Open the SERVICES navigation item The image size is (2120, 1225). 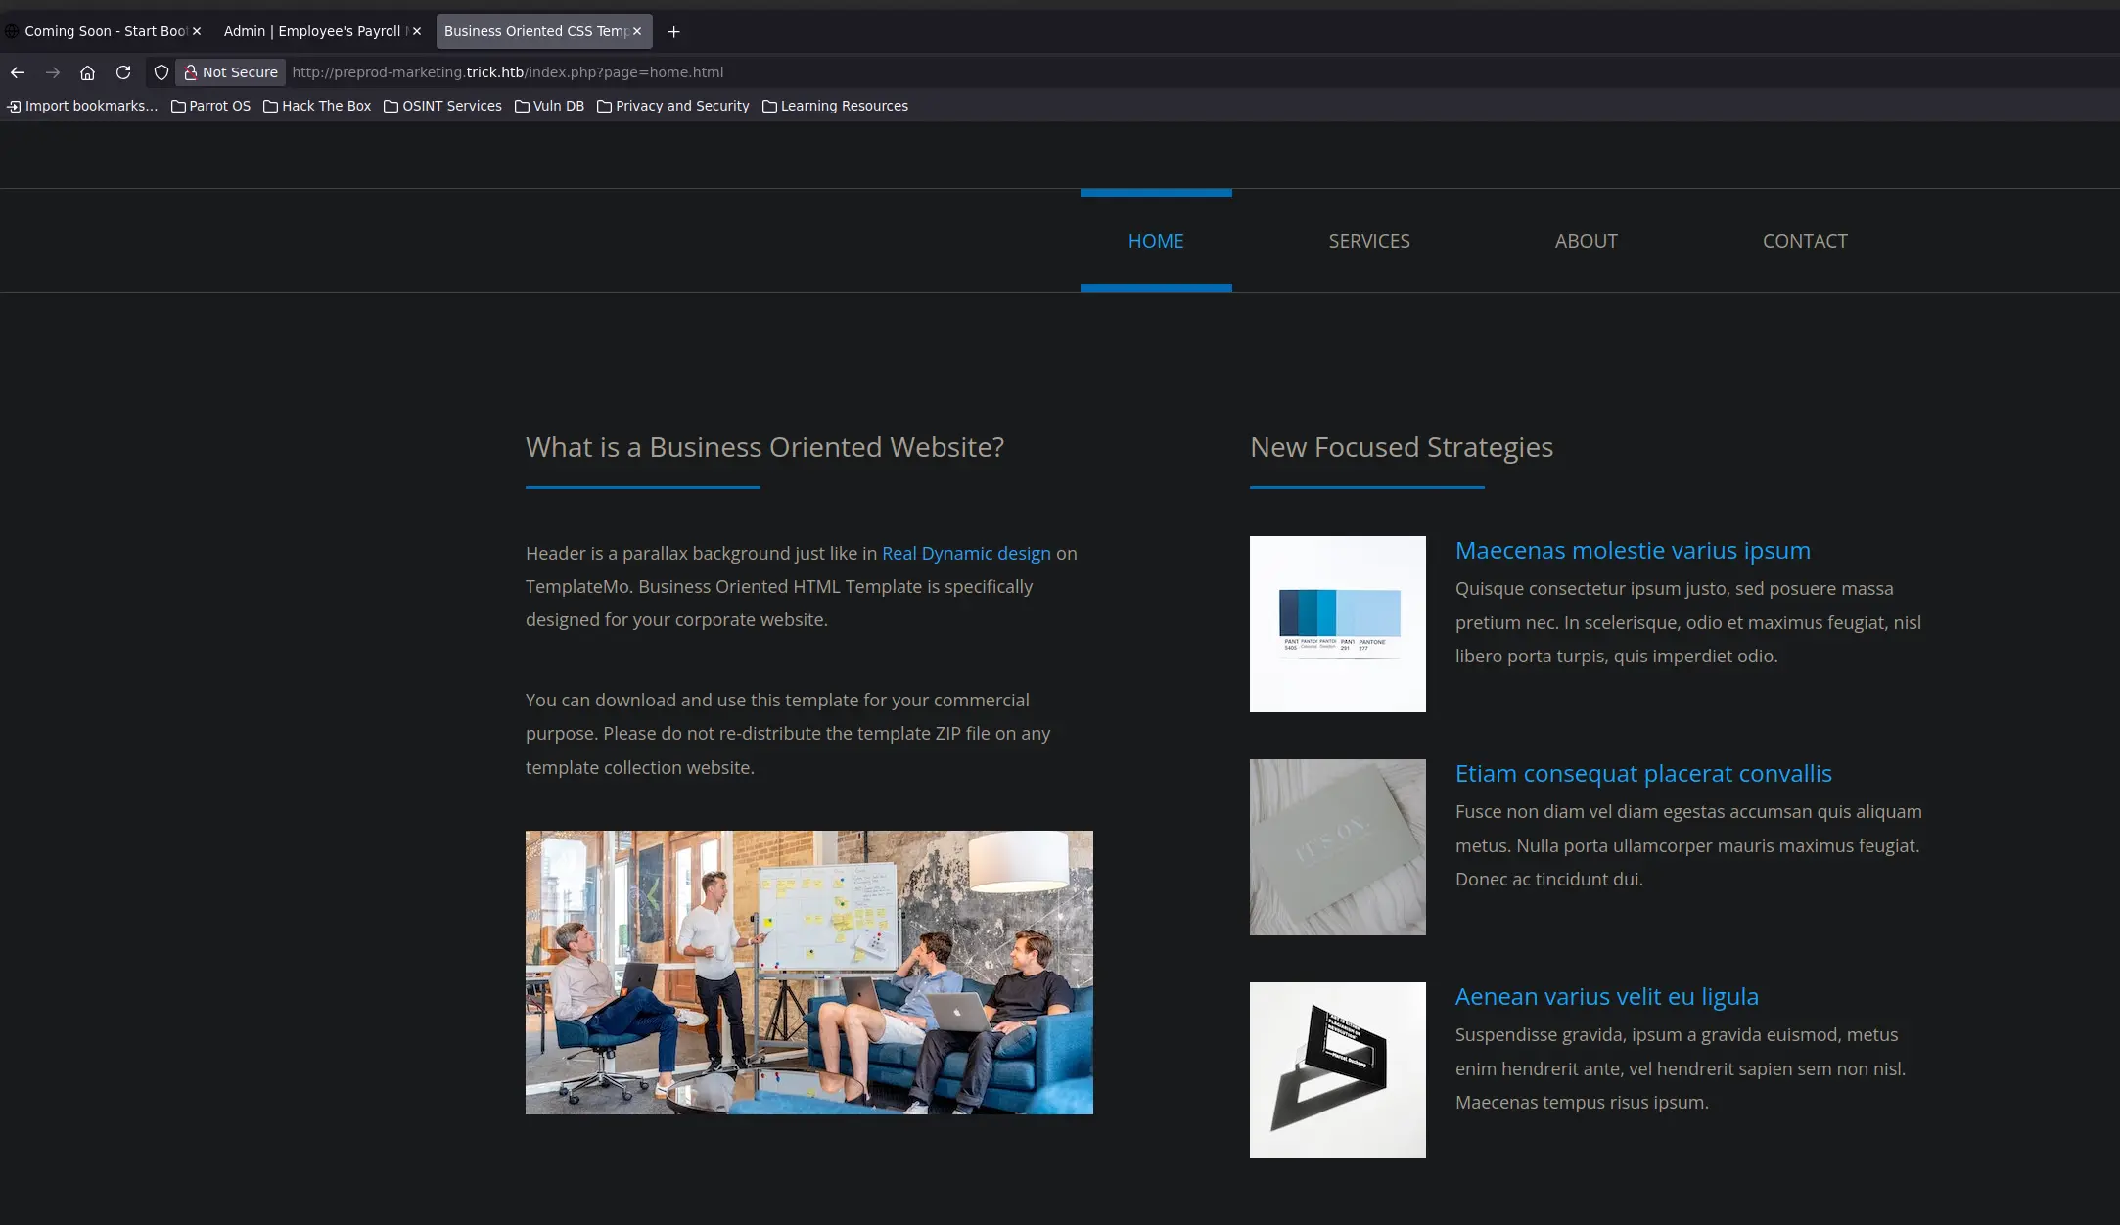1368,241
